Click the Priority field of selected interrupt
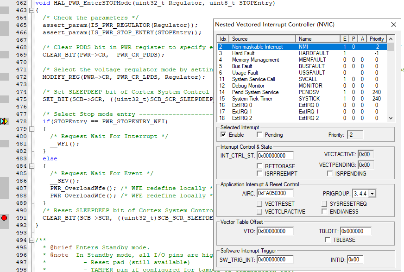 355,135
